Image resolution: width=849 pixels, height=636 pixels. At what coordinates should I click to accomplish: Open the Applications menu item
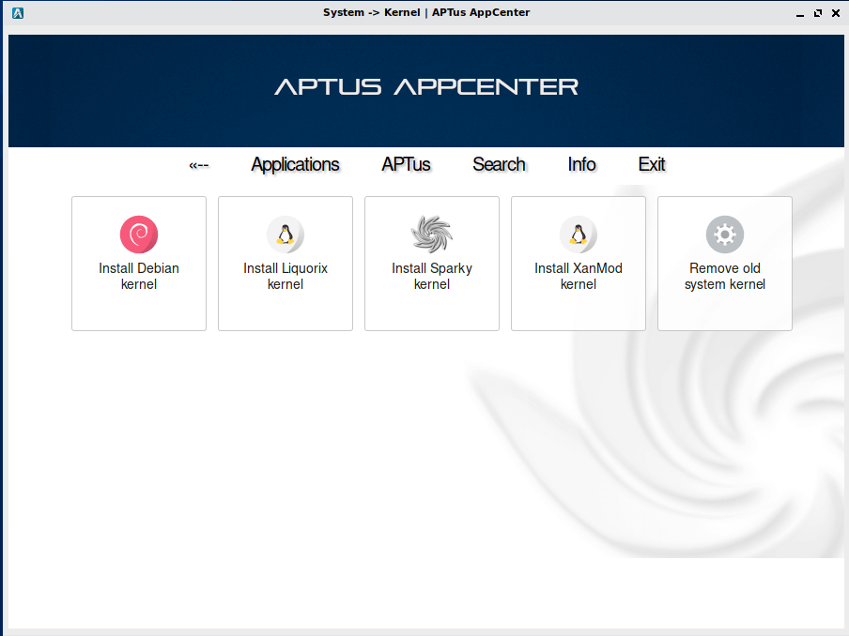[295, 165]
